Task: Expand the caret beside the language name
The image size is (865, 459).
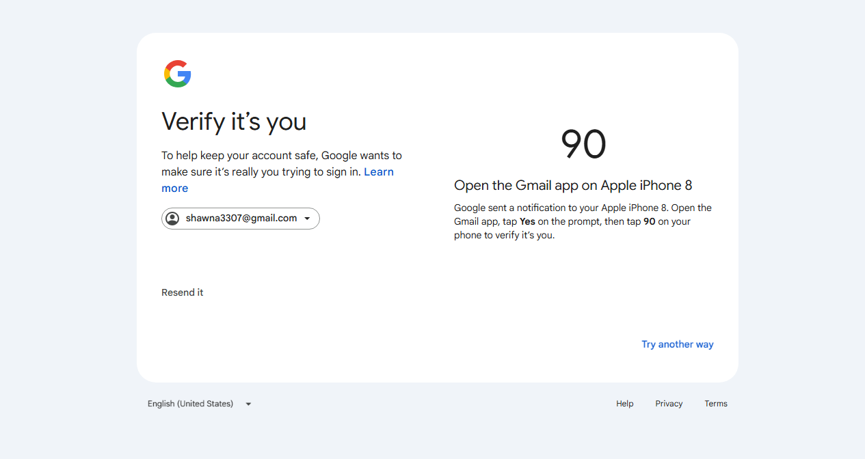Action: coord(248,404)
